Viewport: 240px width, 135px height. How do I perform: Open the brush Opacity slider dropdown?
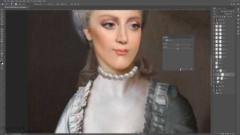tap(43, 4)
